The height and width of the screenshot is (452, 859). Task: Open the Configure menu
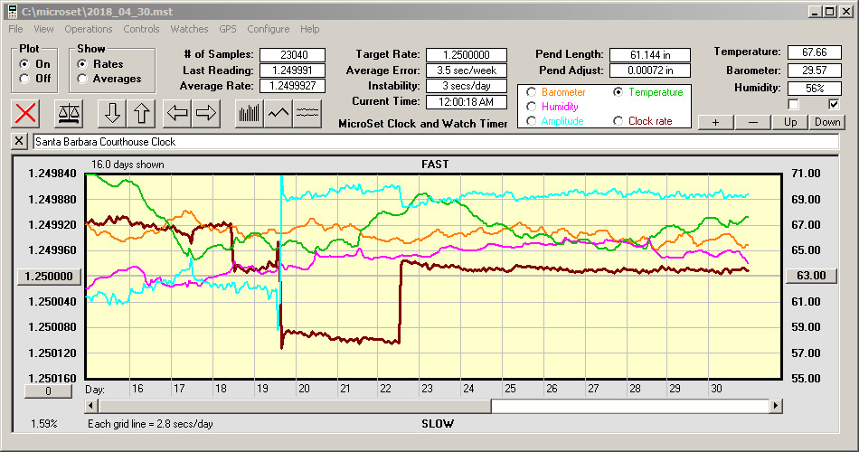click(x=268, y=29)
